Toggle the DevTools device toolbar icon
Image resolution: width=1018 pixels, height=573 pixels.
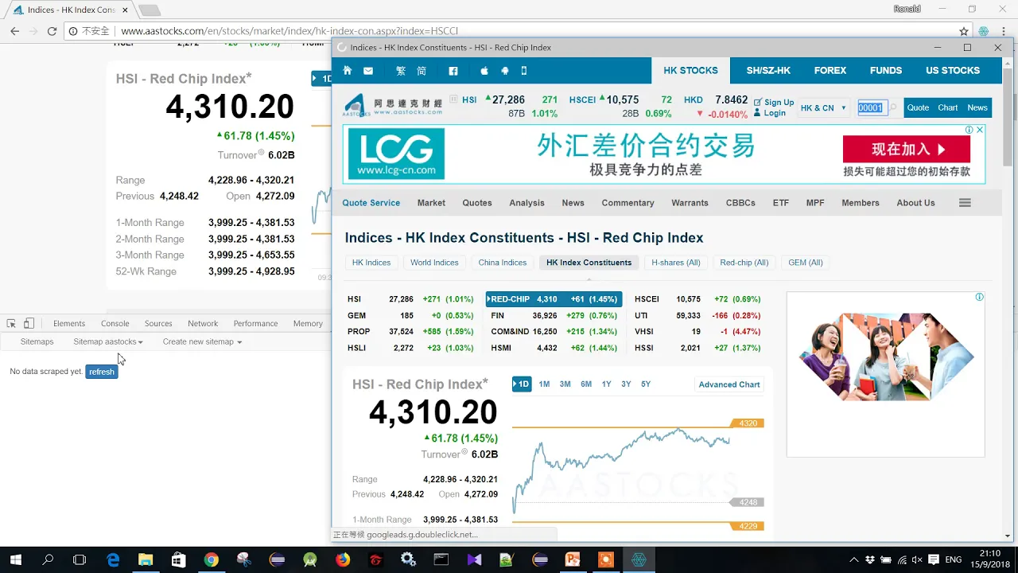pyautogui.click(x=29, y=323)
